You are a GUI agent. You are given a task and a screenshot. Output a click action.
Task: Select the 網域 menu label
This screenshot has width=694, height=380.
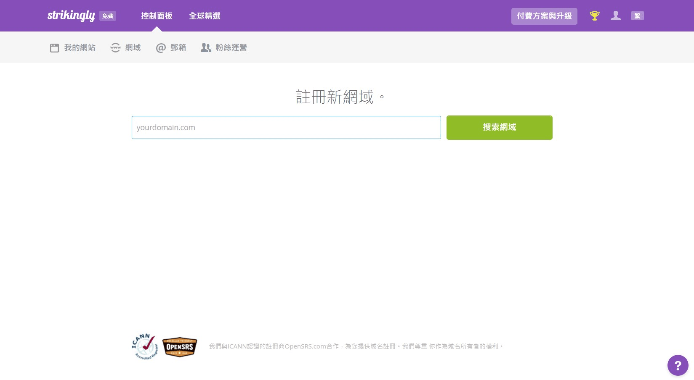coord(133,48)
